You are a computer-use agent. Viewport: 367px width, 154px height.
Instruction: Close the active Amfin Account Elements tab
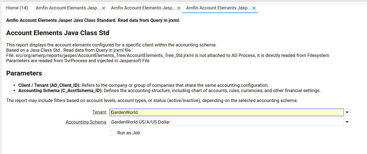[x=254, y=8]
